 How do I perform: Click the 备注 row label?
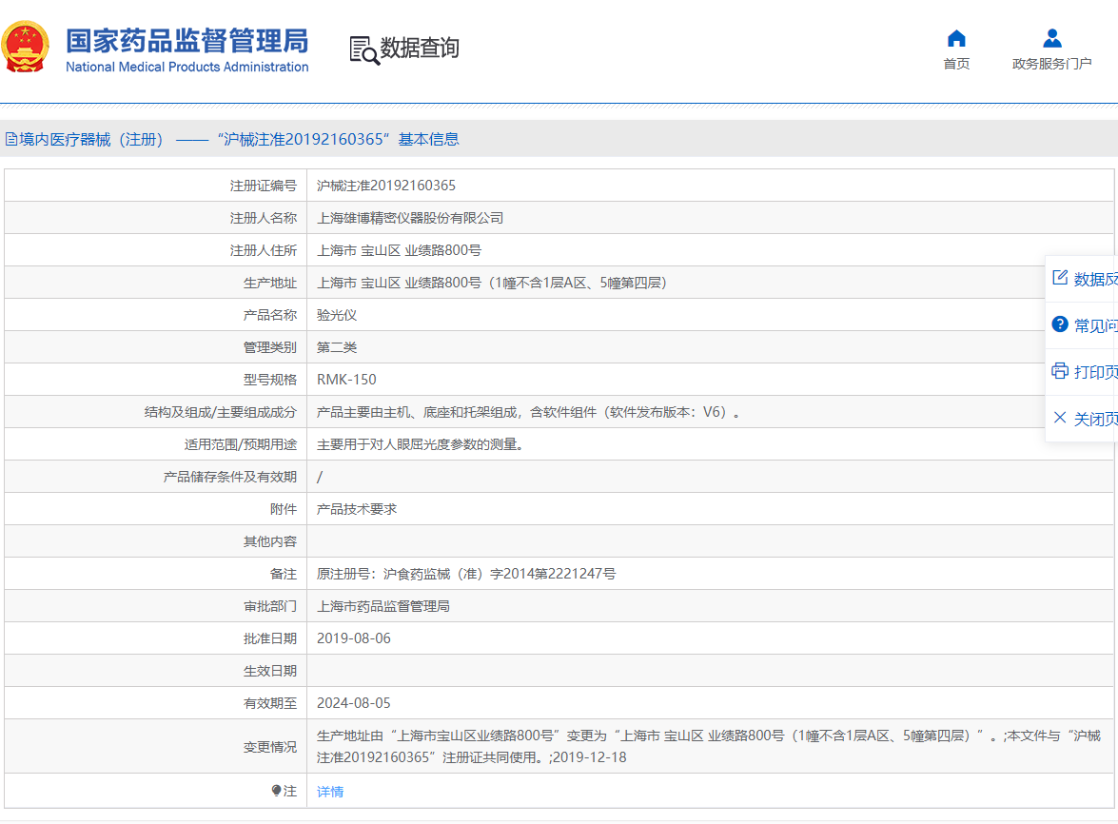coord(283,574)
